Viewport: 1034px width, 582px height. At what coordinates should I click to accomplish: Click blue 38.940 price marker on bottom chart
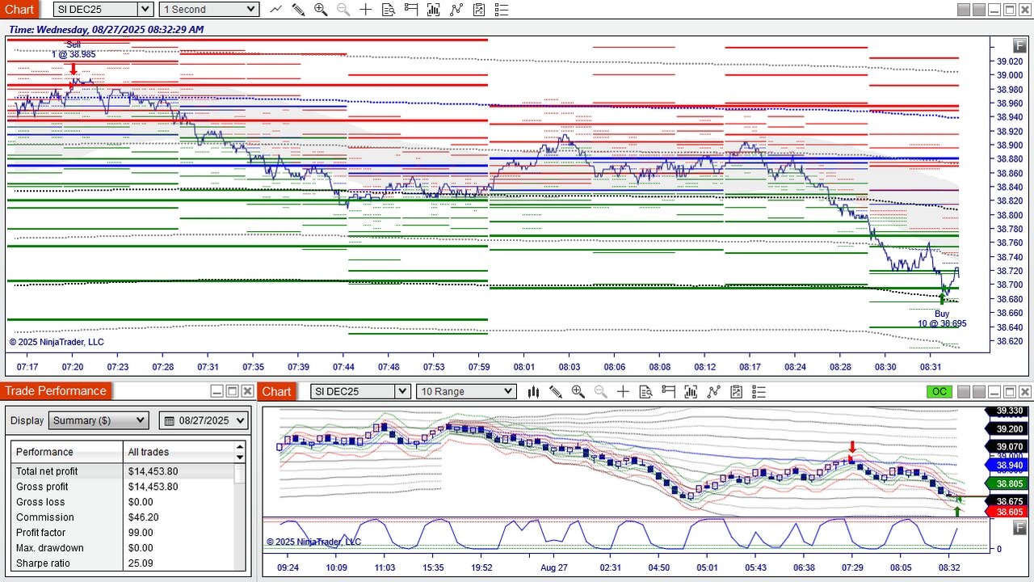coord(1005,465)
